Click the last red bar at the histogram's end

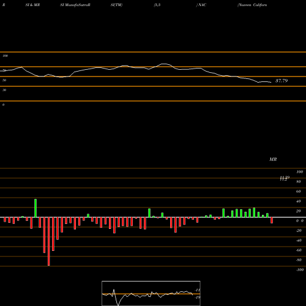[x=272, y=220]
